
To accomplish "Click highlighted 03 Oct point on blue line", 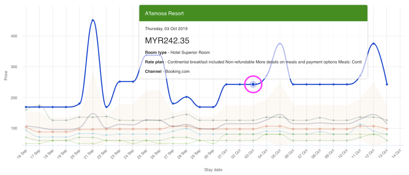I will coord(253,84).
